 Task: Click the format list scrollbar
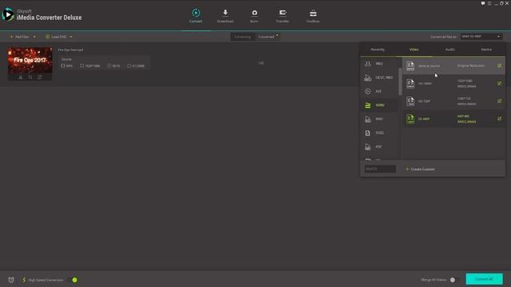point(400,81)
